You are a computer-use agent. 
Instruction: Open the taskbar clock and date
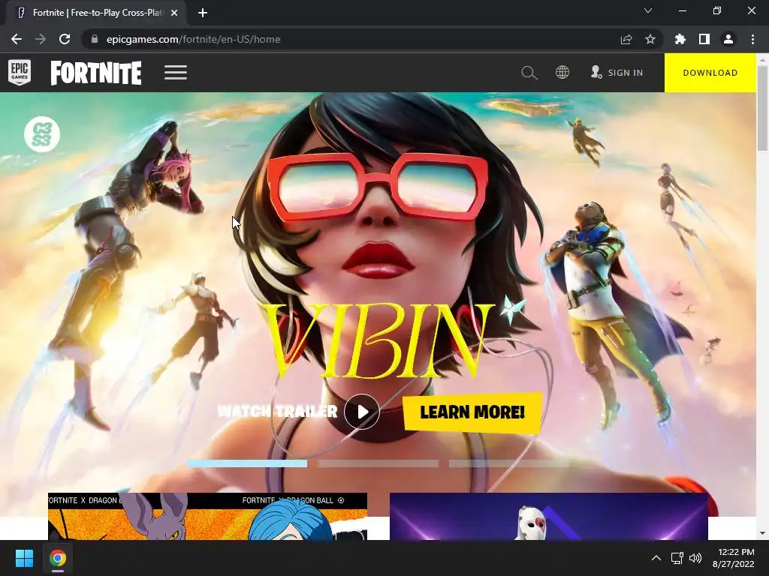pyautogui.click(x=733, y=558)
